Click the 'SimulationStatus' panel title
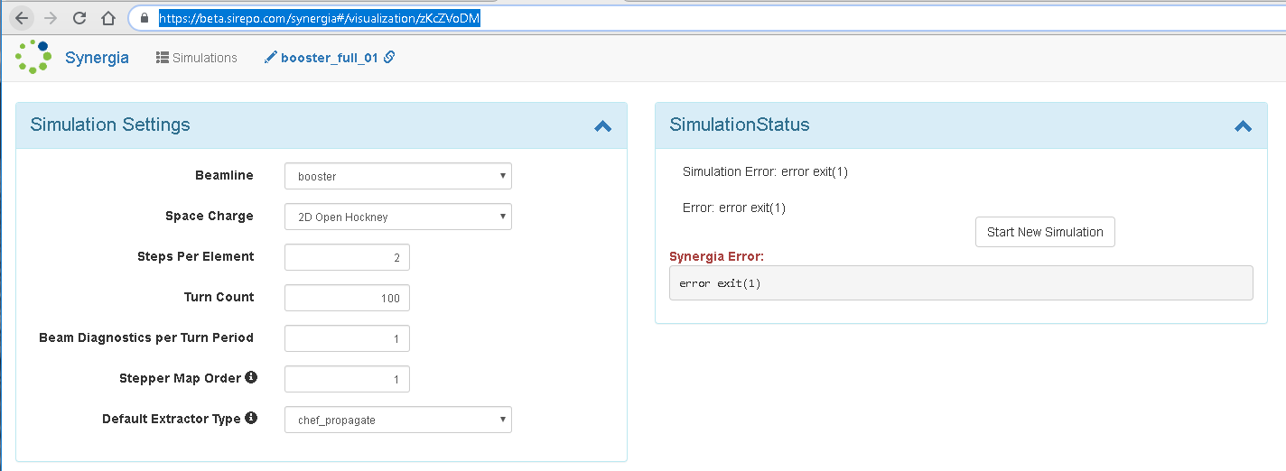This screenshot has width=1286, height=471. pos(740,125)
